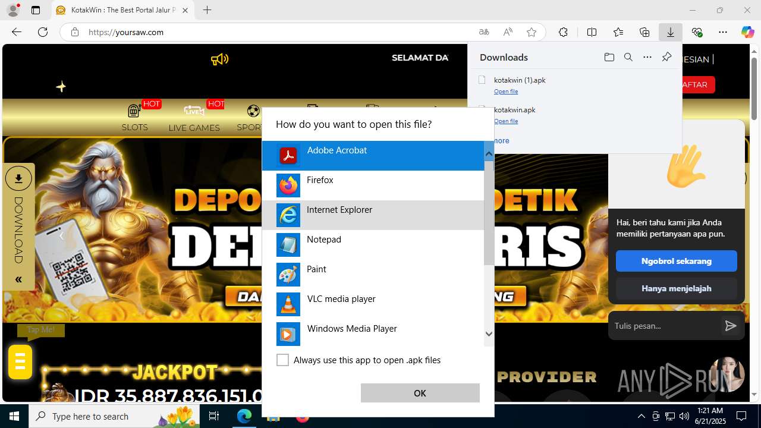The width and height of the screenshot is (761, 428).
Task: Send chat message arrow icon
Action: point(731,326)
